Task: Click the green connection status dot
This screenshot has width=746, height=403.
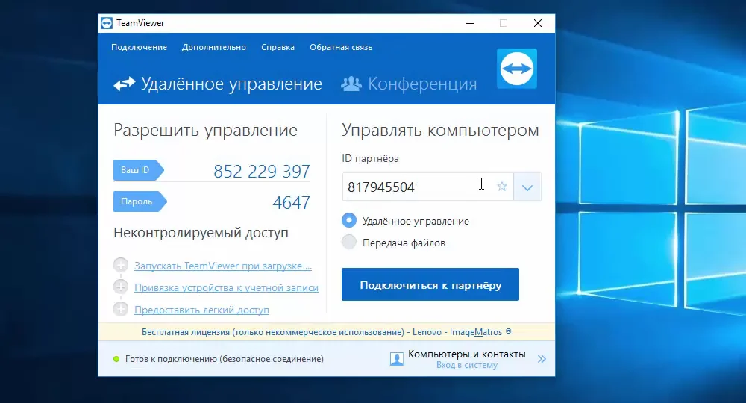Action: point(116,359)
